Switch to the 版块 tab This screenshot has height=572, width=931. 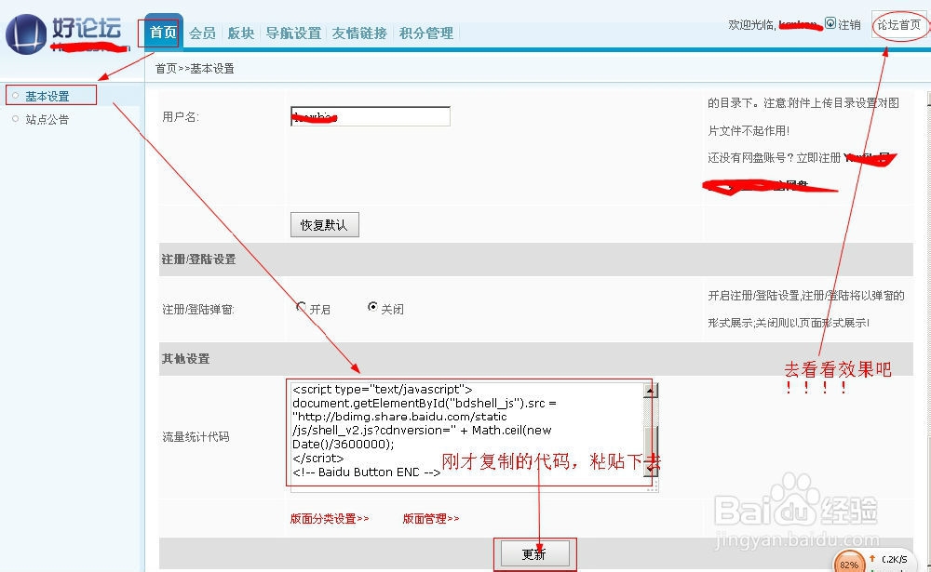click(241, 31)
